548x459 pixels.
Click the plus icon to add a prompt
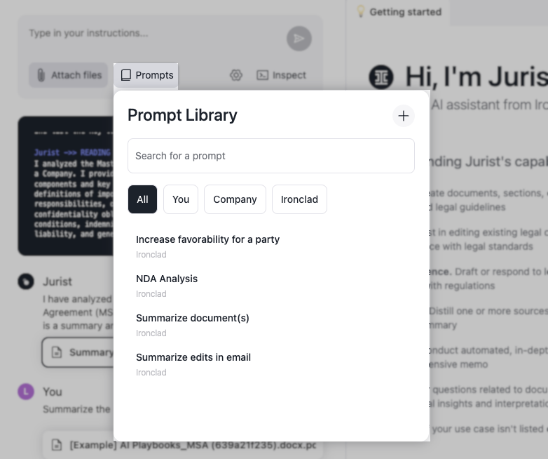tap(404, 116)
